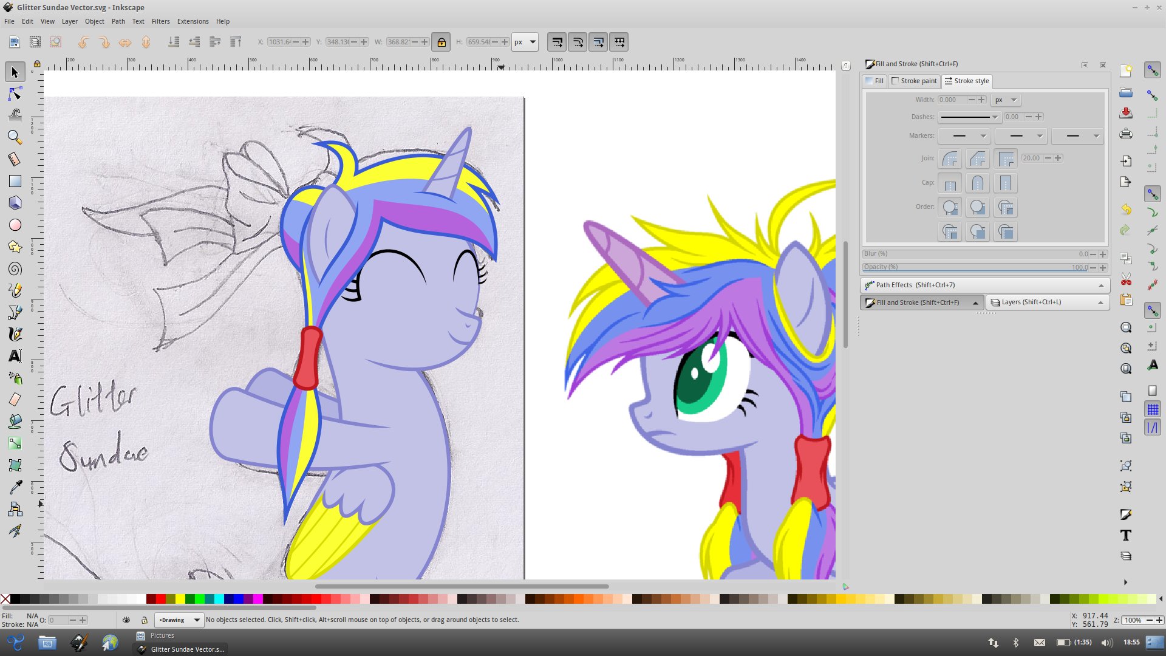Click the Cut scissors icon
The width and height of the screenshot is (1166, 656).
point(1125,279)
